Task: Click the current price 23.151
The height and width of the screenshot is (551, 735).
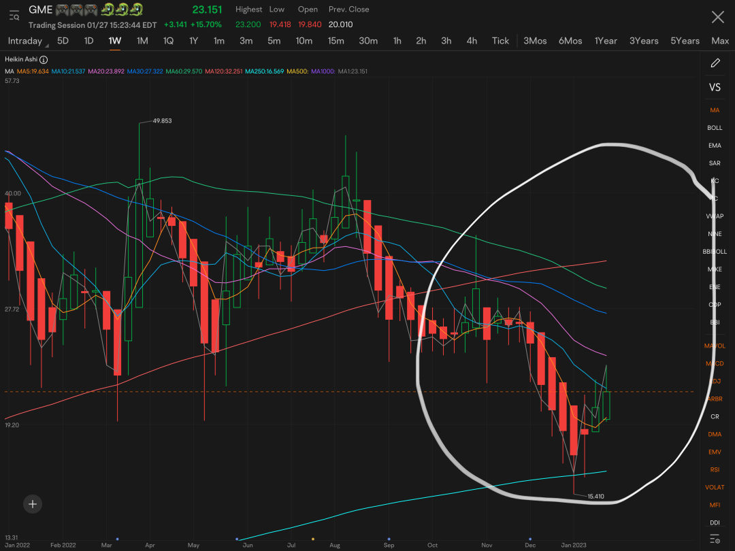Action: [x=207, y=10]
